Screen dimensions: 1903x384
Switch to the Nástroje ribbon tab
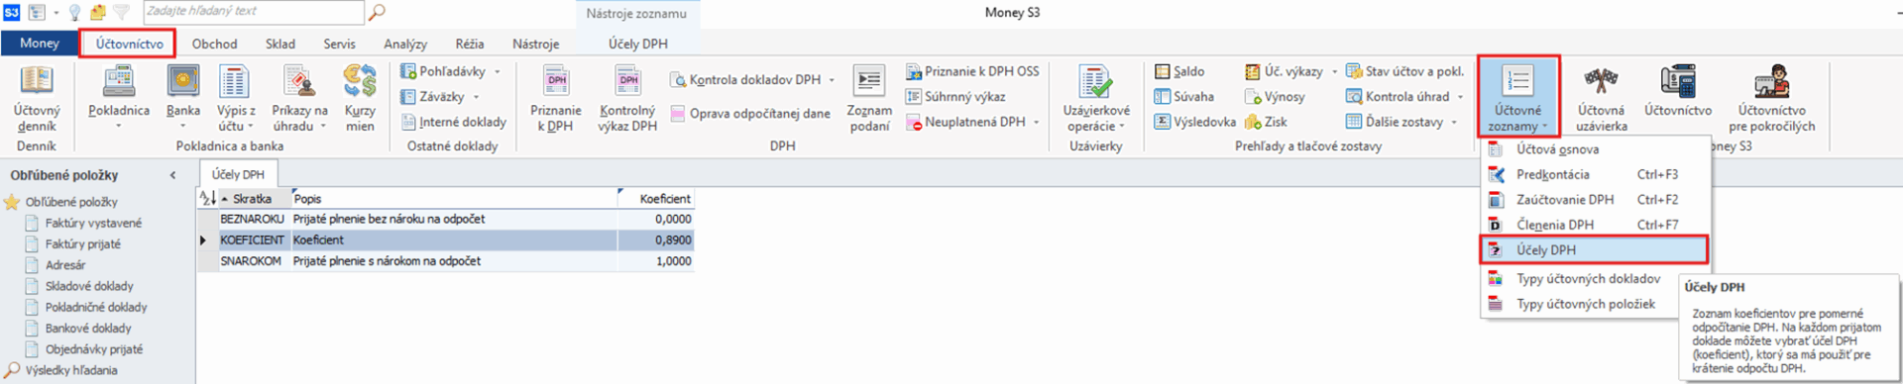pyautogui.click(x=536, y=44)
